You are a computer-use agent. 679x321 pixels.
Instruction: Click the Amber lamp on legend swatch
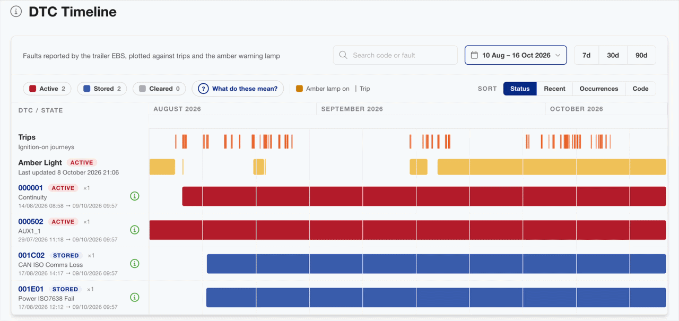299,89
